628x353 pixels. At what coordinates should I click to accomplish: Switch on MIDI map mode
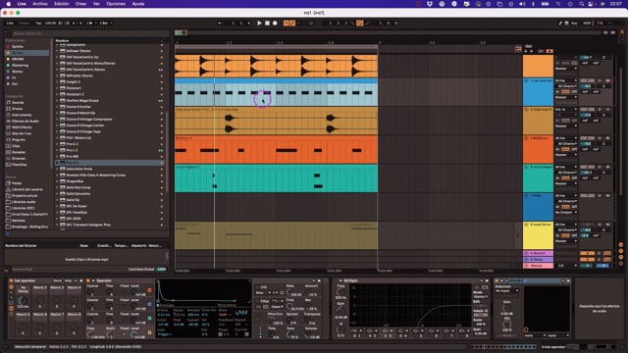coord(587,24)
